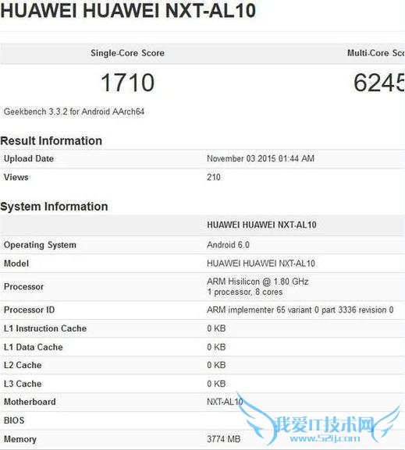
Task: Click the Processor ID label
Action: click(30, 310)
